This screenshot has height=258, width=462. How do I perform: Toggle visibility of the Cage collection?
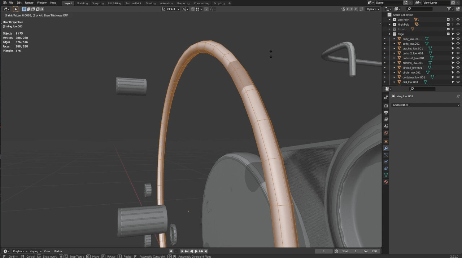point(458,34)
